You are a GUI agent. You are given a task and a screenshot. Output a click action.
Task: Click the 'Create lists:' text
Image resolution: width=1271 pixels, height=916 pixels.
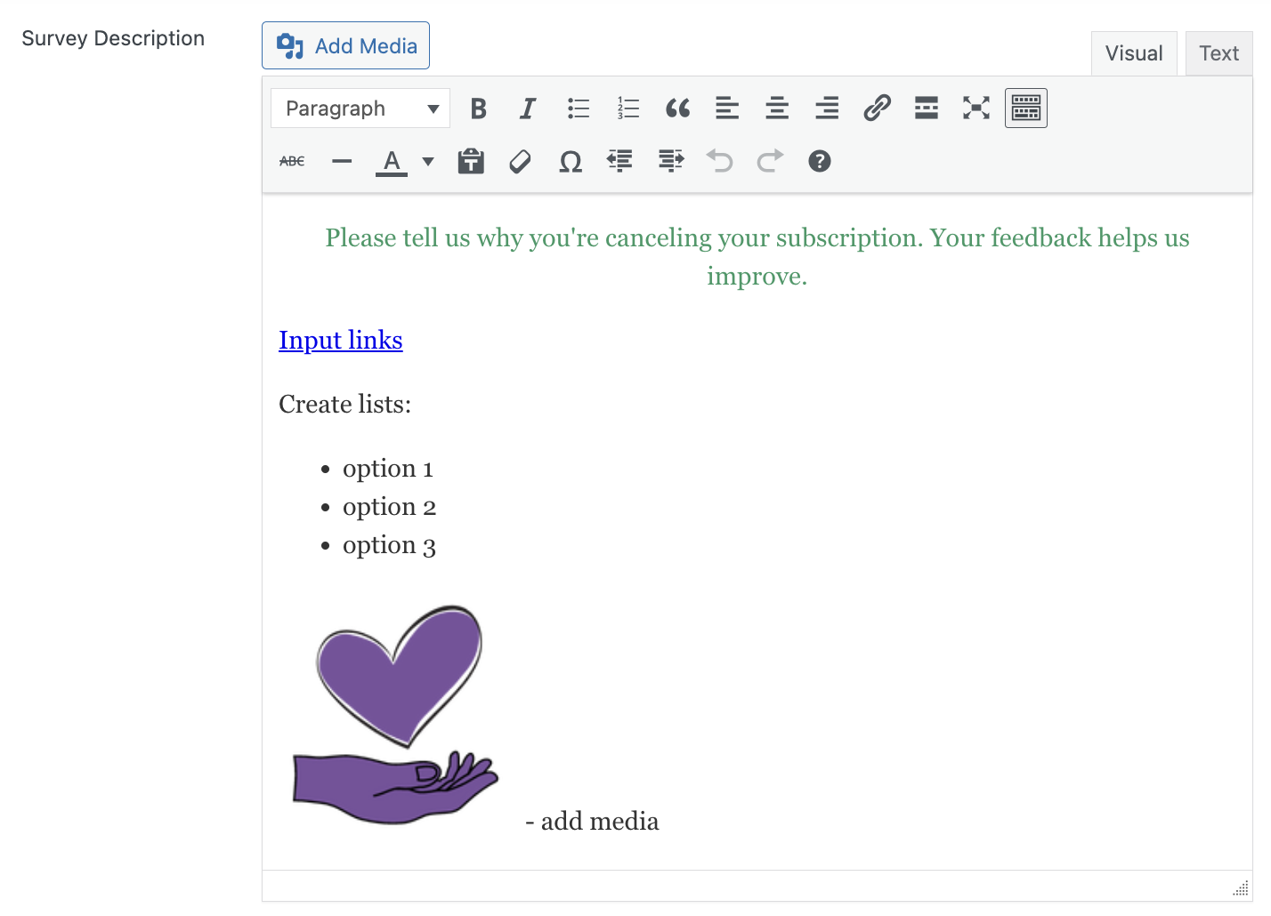[x=345, y=405]
